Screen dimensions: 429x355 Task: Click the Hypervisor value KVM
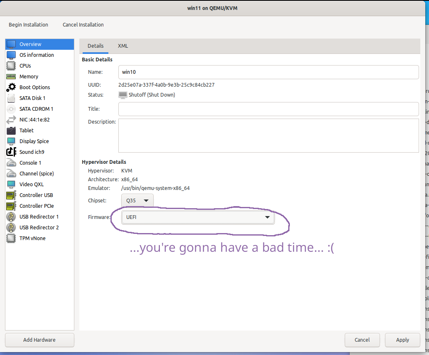[x=127, y=171]
